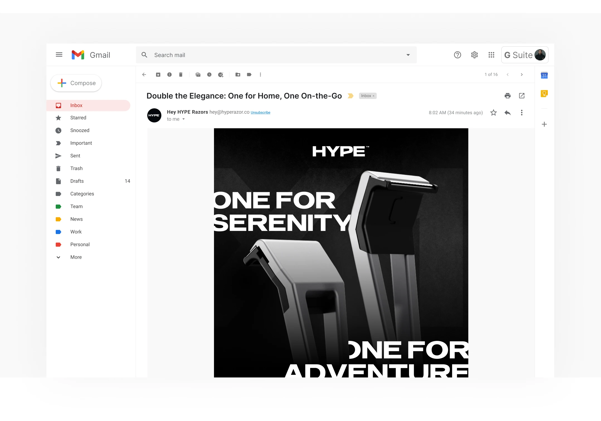Viewport: 601px width, 421px height.
Task: Reply to the HYPE Razors email
Action: [x=508, y=113]
